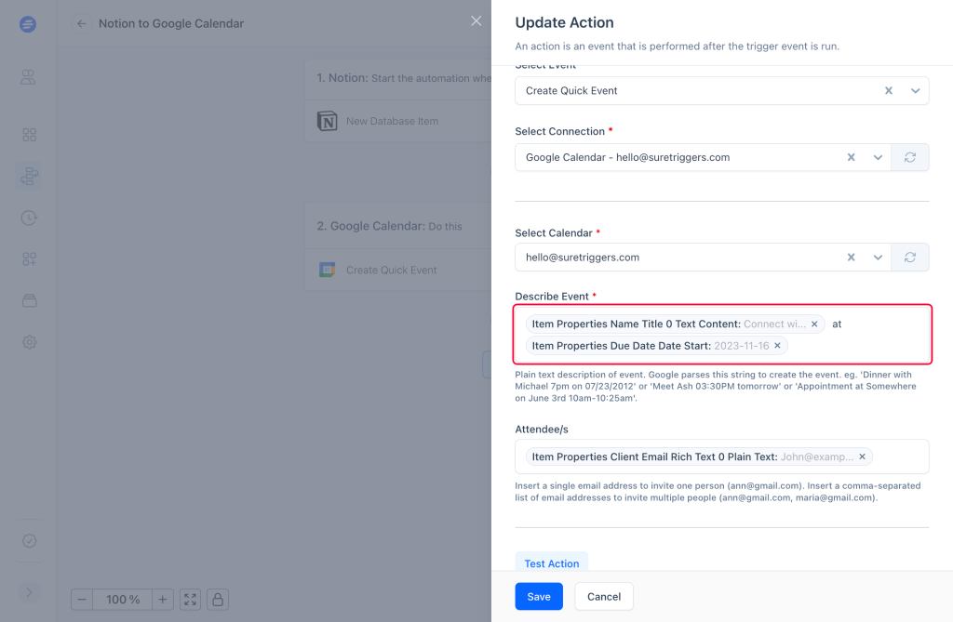Click the Notion icon in trigger step
953x622 pixels.
point(327,121)
